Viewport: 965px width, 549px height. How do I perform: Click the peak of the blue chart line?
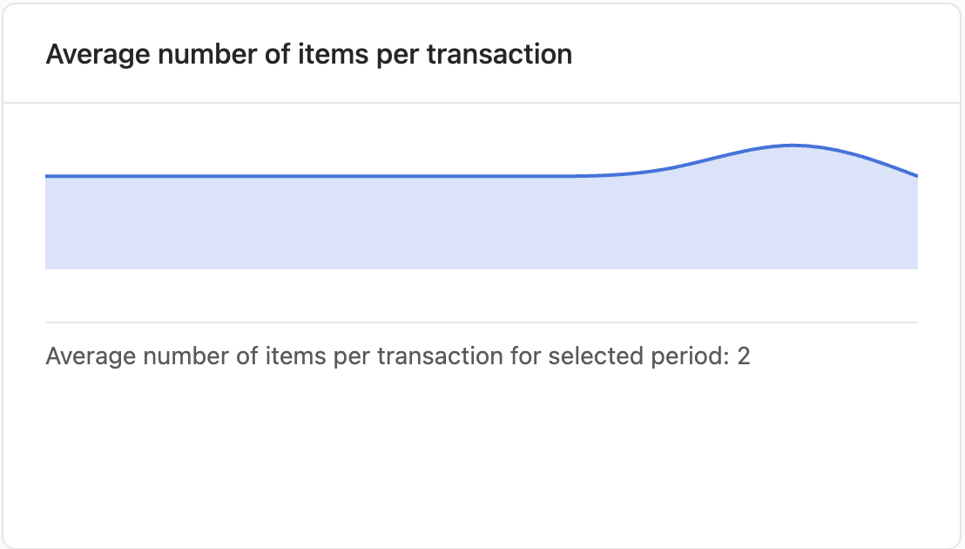pyautogui.click(x=793, y=146)
